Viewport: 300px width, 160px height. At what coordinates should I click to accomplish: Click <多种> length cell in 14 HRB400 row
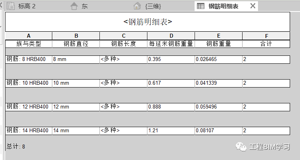[x=123, y=131]
